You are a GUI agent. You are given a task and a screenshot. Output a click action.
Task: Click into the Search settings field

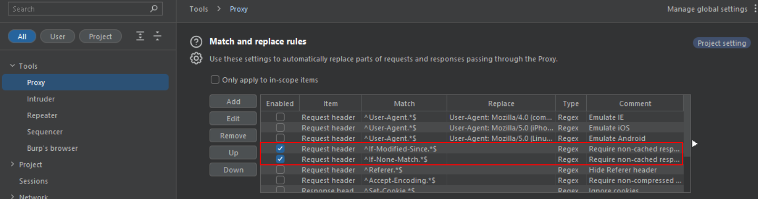point(79,8)
